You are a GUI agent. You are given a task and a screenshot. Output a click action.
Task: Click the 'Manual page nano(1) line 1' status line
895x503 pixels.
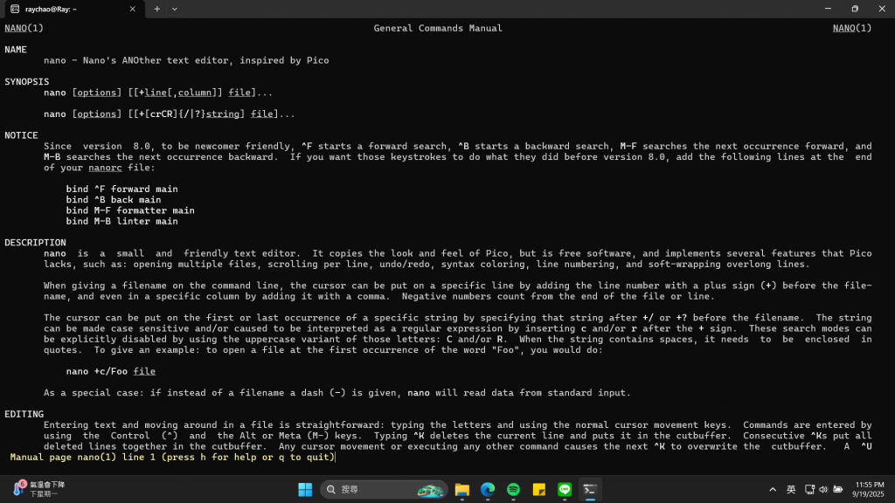[172, 457]
